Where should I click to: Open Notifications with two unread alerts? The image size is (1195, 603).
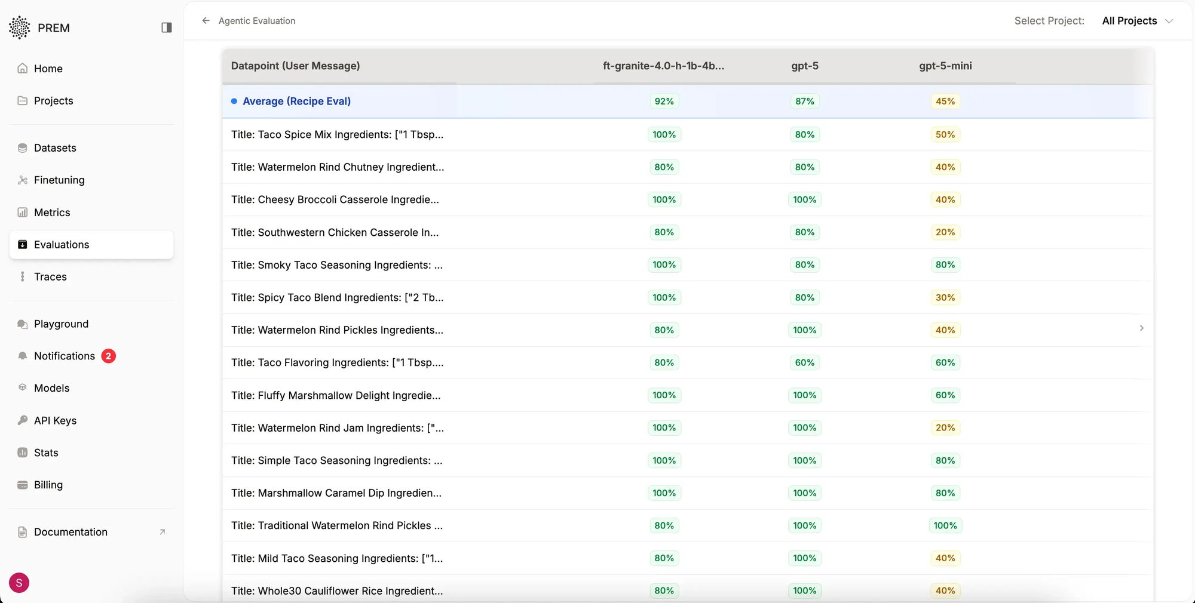tap(64, 355)
